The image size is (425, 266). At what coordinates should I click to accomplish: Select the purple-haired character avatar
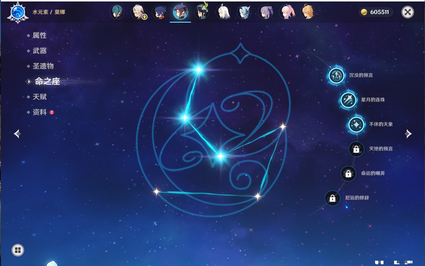coord(266,12)
